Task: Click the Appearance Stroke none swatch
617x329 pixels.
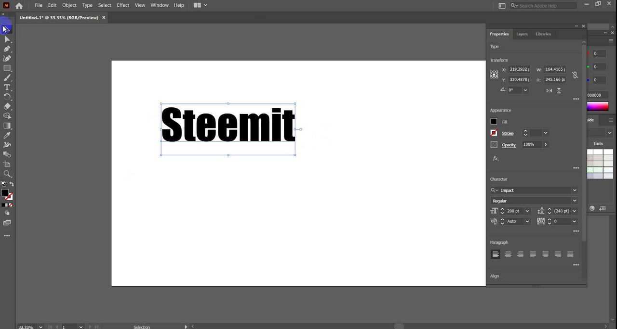Action: click(494, 133)
